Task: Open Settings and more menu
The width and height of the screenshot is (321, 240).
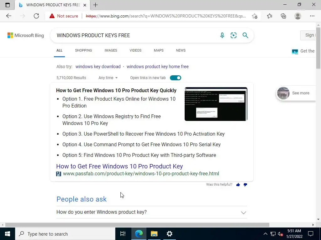Action: (312, 16)
